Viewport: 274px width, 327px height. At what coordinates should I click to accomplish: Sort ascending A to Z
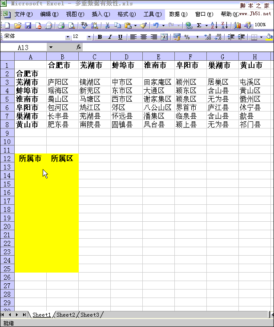pyautogui.click(x=214, y=25)
